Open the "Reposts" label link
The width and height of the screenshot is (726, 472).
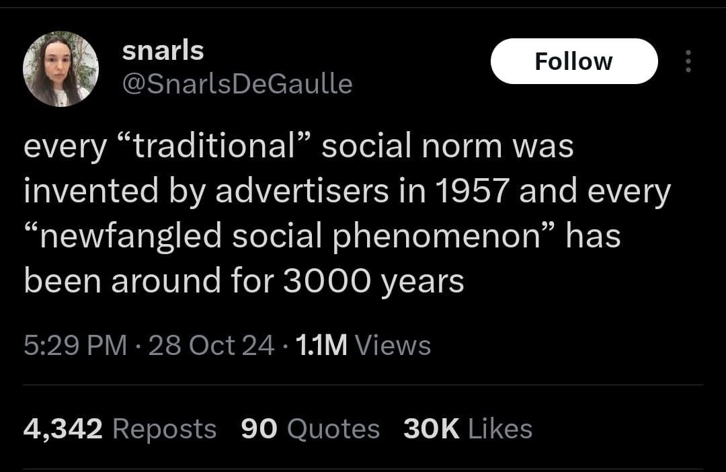tap(164, 429)
